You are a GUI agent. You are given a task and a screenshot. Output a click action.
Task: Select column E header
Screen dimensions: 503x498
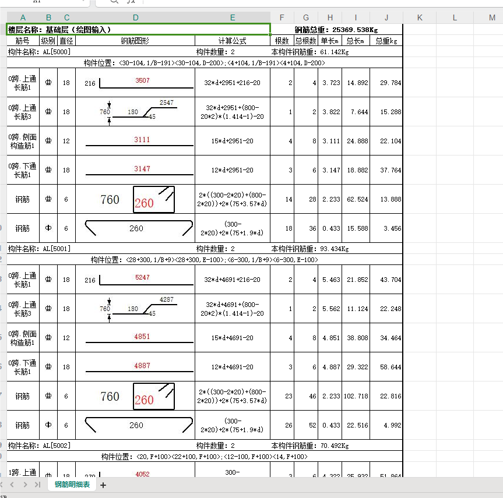click(233, 17)
